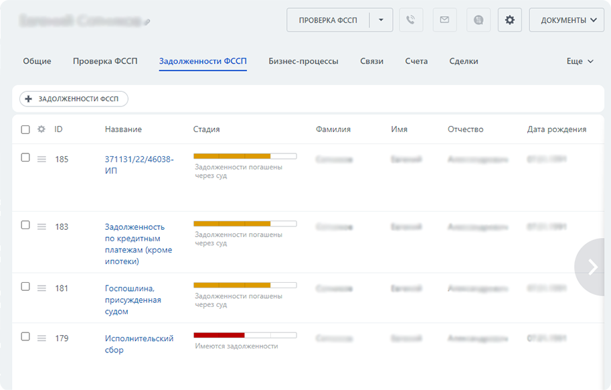Select the checkbox for record 181
611x390 pixels.
(x=25, y=286)
